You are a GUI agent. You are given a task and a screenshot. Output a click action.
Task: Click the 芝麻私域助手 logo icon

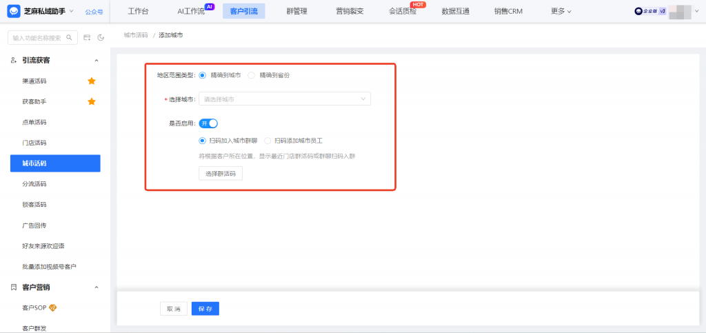tap(14, 11)
